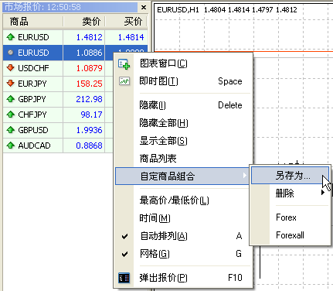This screenshot has width=333, height=291.
Task: Select the AUDCAD symbol name
Action: pos(34,145)
